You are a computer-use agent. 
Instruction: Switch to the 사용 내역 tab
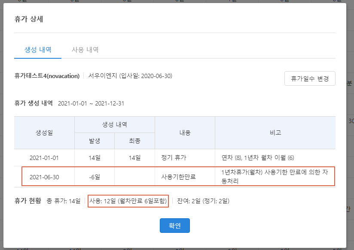85,50
